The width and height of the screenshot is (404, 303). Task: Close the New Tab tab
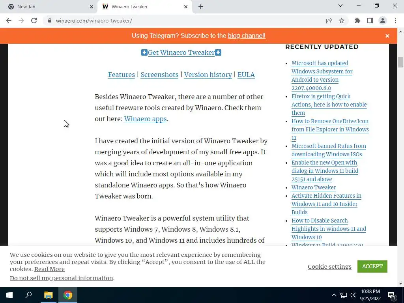pyautogui.click(x=92, y=7)
